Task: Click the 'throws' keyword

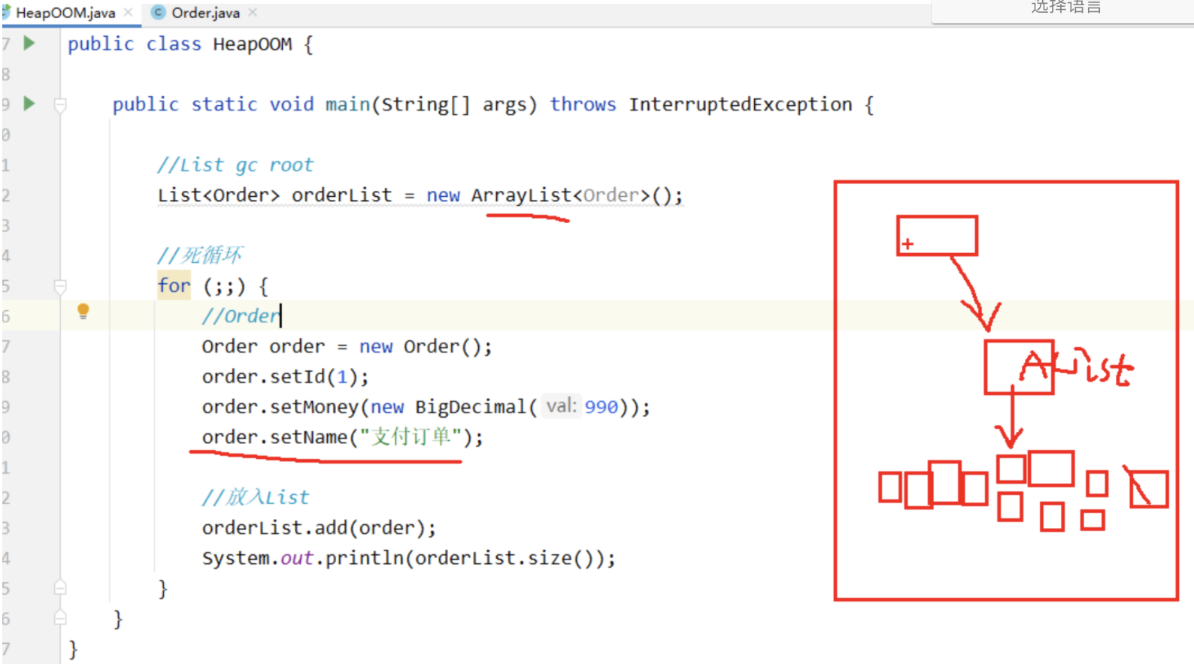Action: click(583, 104)
